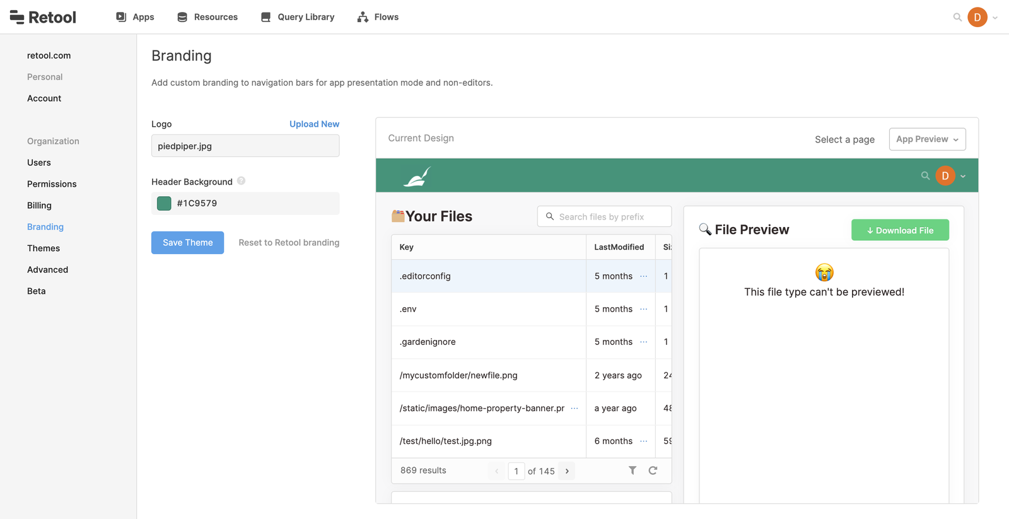The image size is (1009, 519).
Task: Open the Flows menu
Action: [x=378, y=17]
